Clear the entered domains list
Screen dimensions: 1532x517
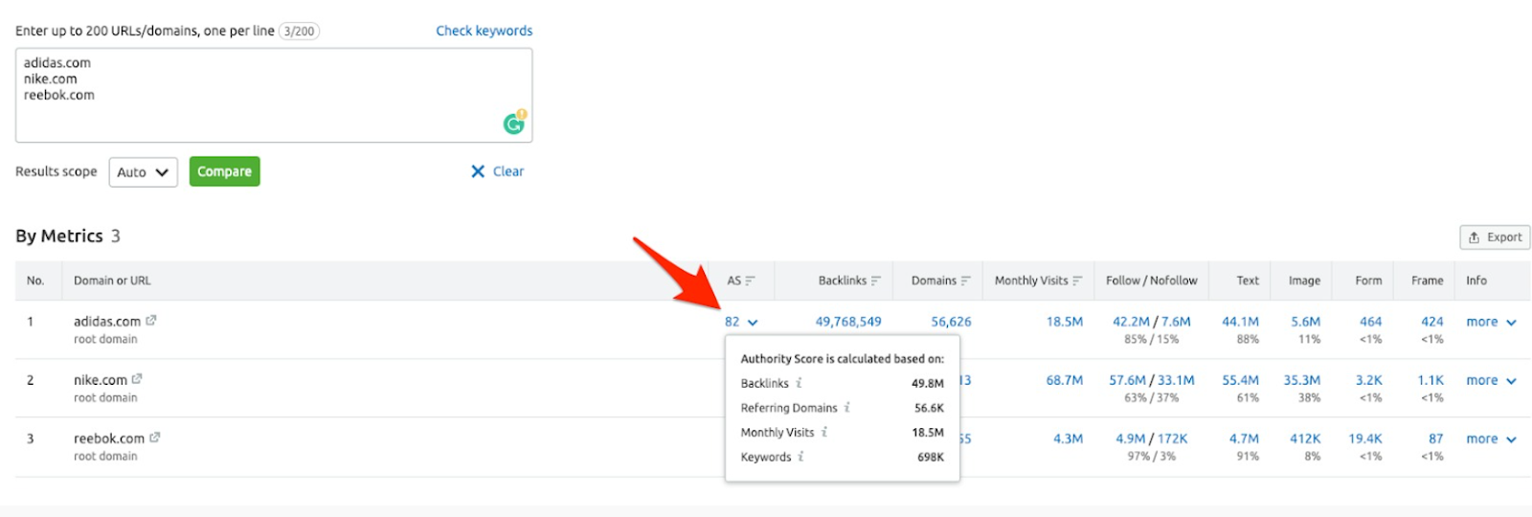[x=498, y=171]
